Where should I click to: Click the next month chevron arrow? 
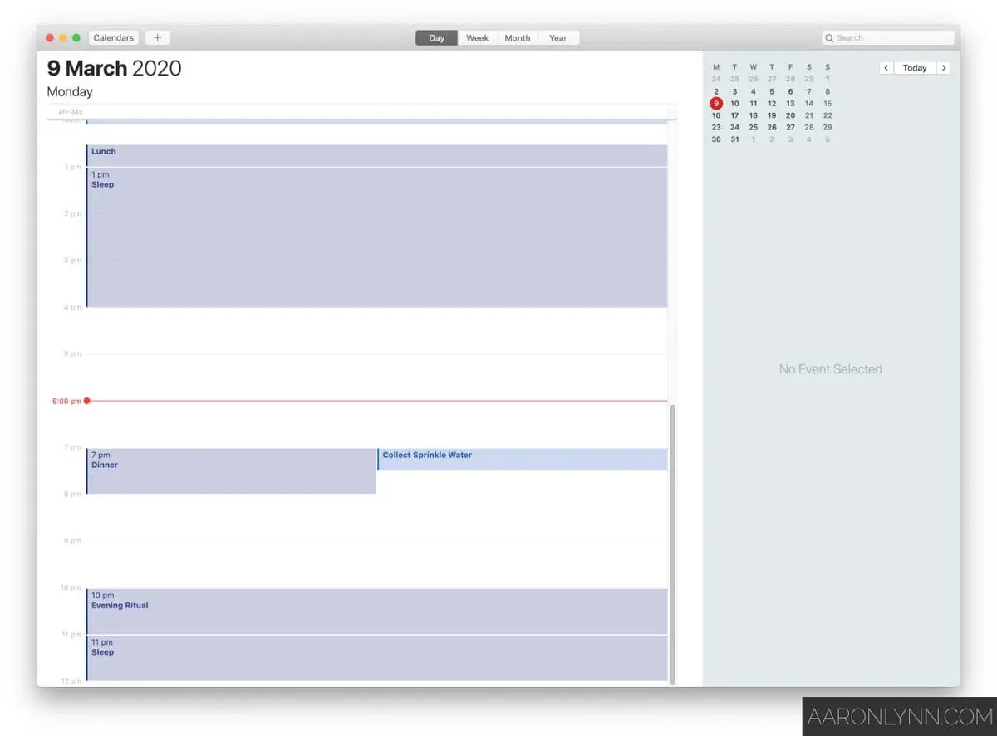click(944, 67)
